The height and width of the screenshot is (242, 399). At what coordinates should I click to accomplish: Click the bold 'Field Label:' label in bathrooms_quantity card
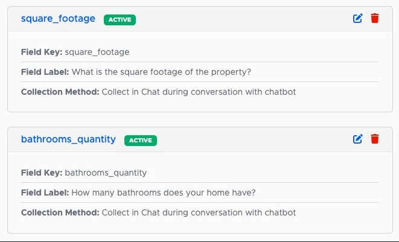(x=45, y=193)
